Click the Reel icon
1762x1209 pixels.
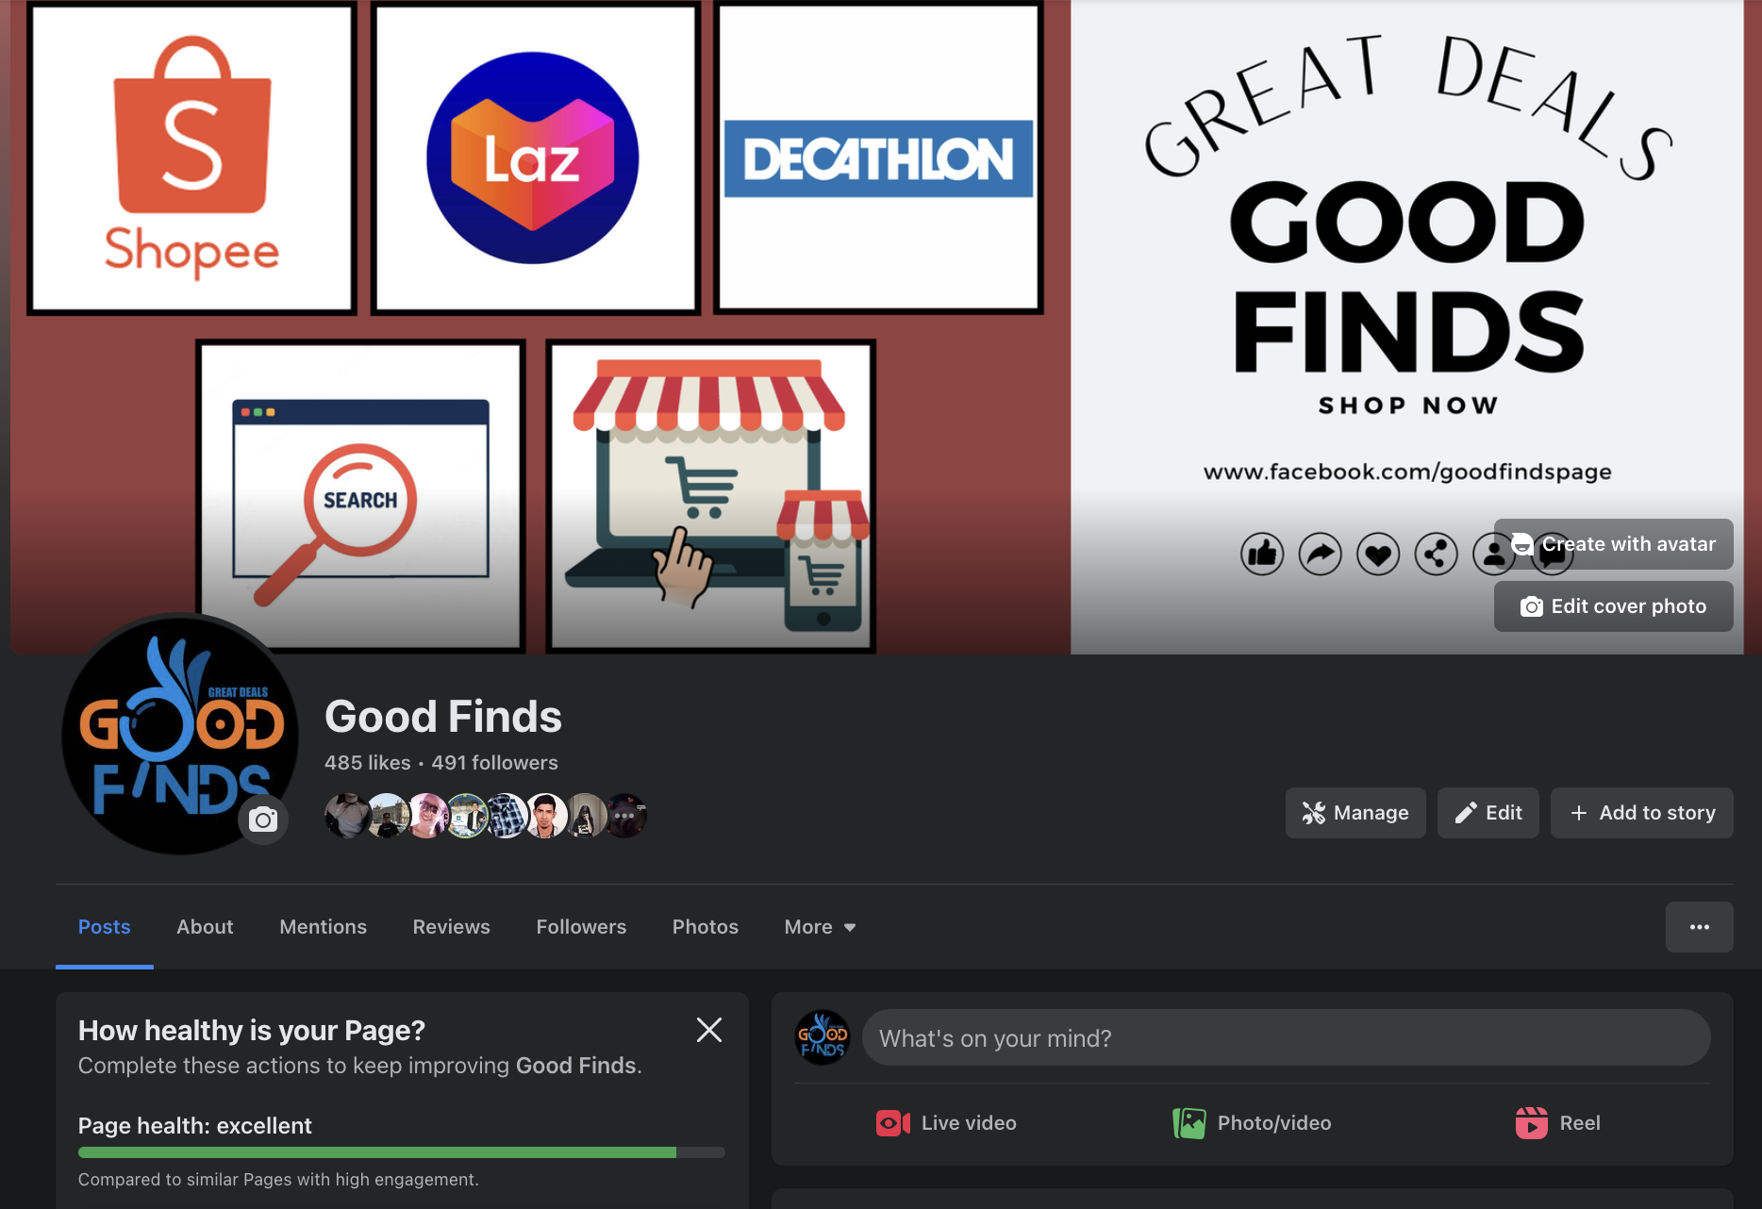coord(1531,1123)
